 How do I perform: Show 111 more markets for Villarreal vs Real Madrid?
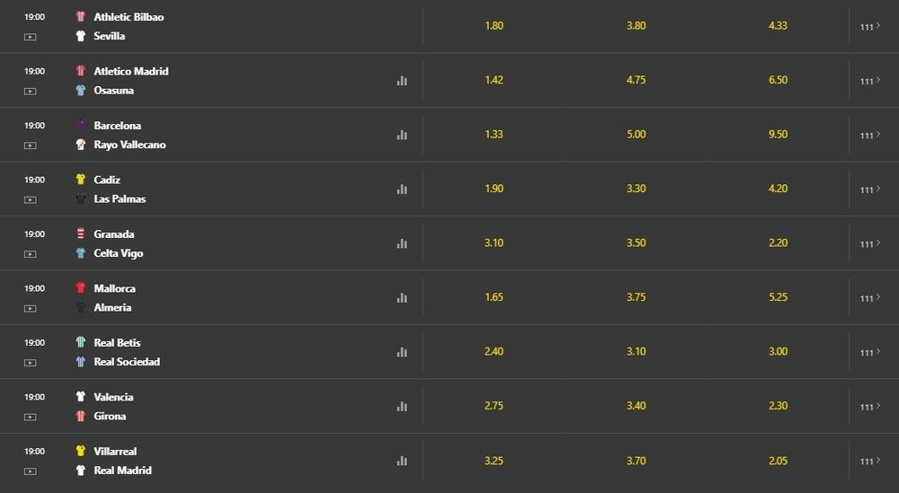click(869, 461)
